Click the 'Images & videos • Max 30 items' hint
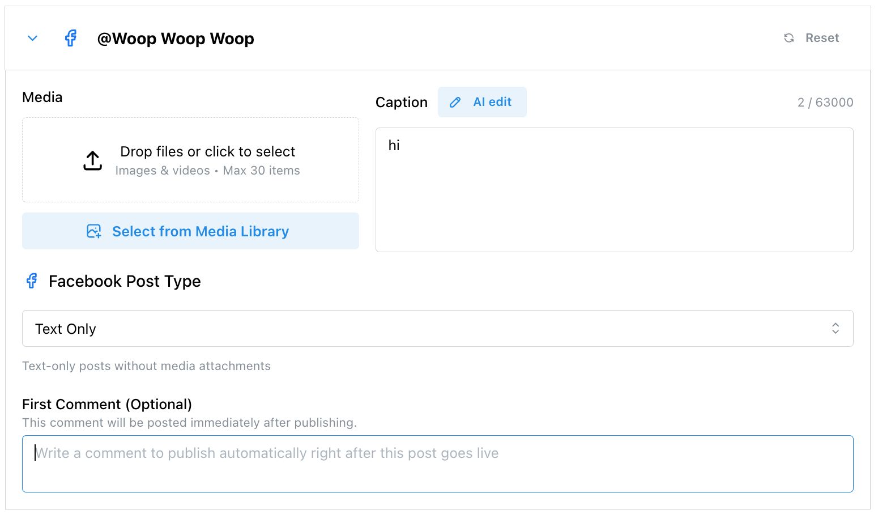Viewport: 878px width, 518px height. [x=207, y=171]
